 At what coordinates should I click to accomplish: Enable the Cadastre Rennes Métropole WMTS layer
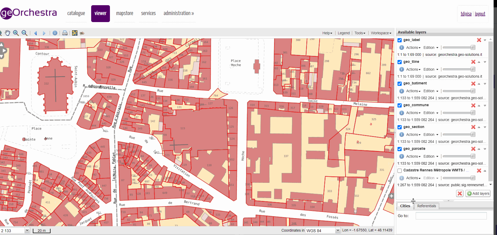[x=400, y=171]
